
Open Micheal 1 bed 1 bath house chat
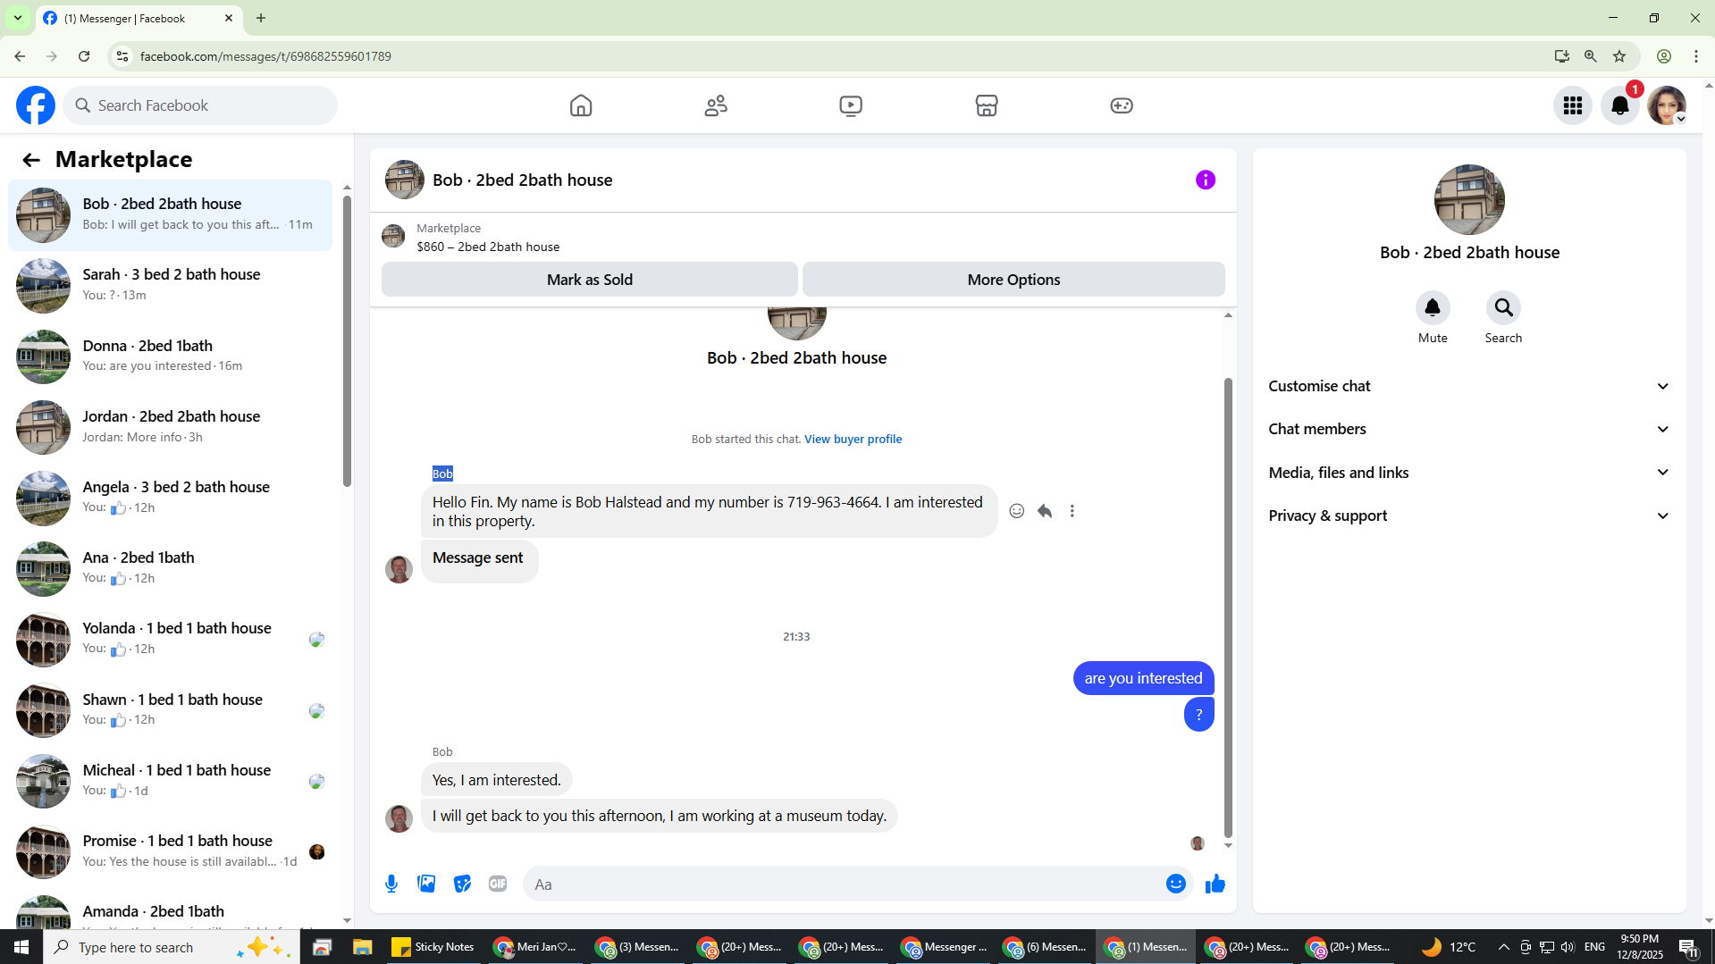[x=170, y=781]
